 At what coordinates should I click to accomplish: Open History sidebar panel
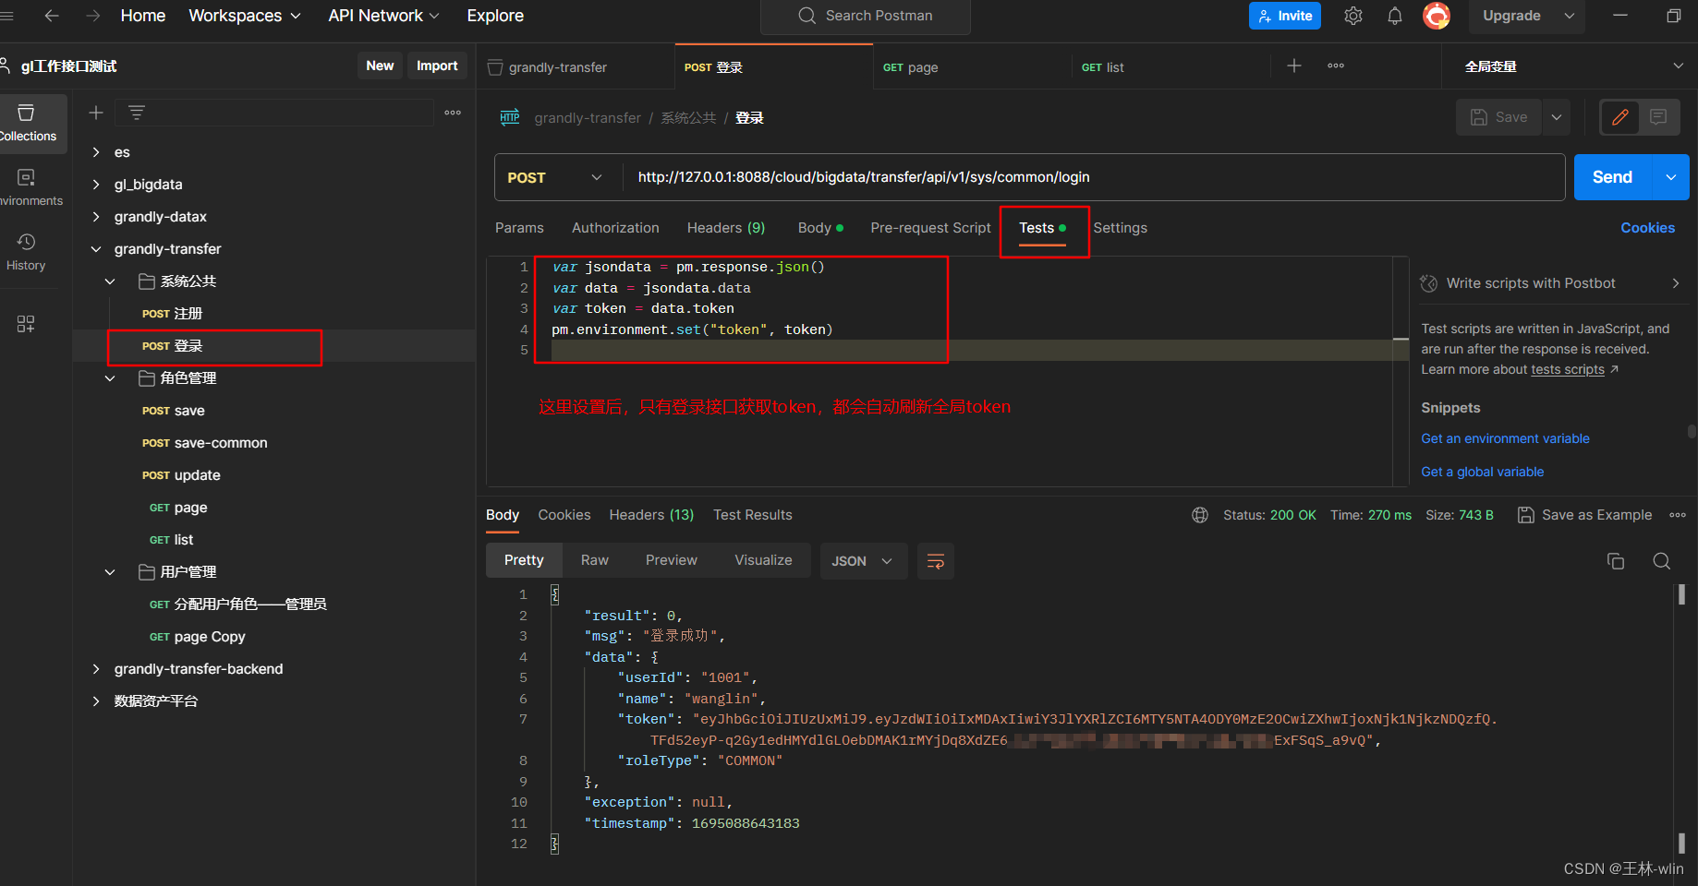pos(26,252)
